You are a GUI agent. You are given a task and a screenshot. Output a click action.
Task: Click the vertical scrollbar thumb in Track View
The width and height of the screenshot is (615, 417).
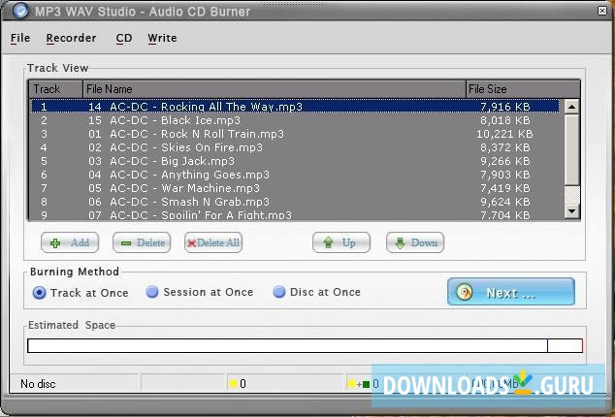[572, 150]
